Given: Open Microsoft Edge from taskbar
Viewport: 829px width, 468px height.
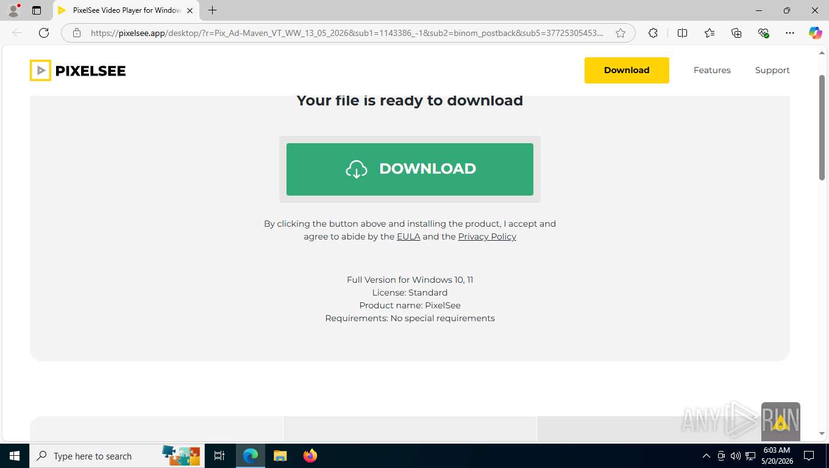Looking at the screenshot, I should point(251,456).
